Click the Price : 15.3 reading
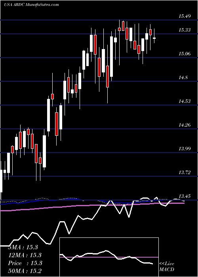Image resolution: width=198 pixels, height=277 pixels. pyautogui.click(x=25, y=263)
